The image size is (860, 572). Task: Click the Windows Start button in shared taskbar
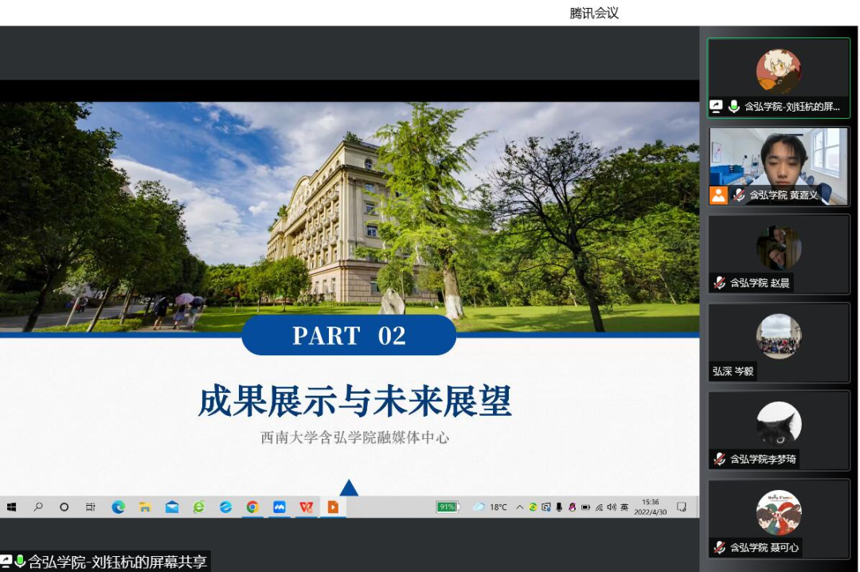[x=11, y=507]
